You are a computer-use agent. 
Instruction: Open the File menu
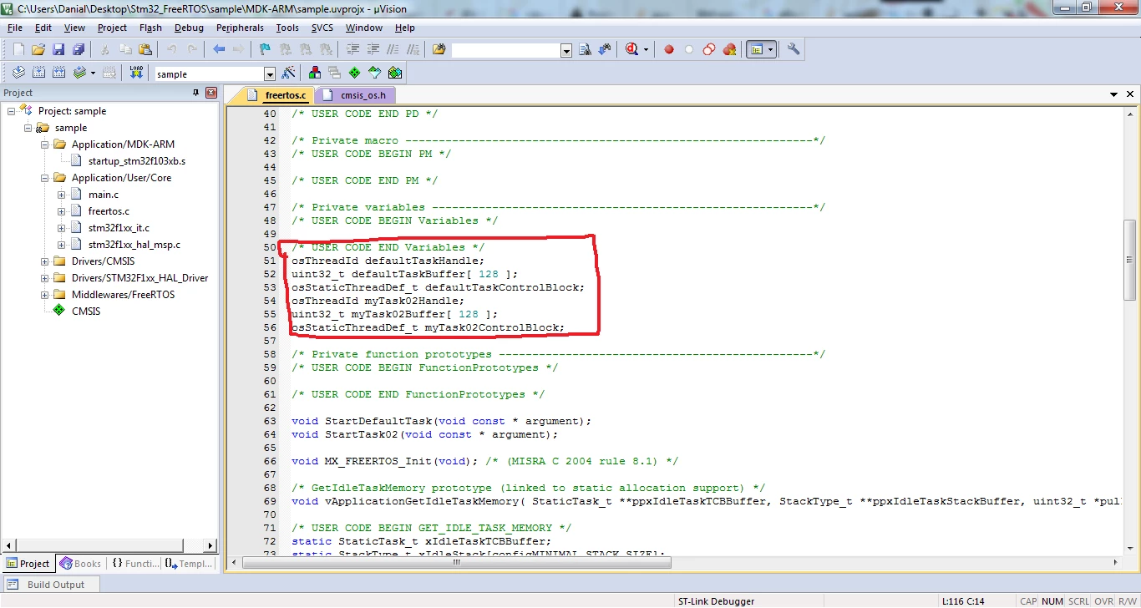point(14,28)
